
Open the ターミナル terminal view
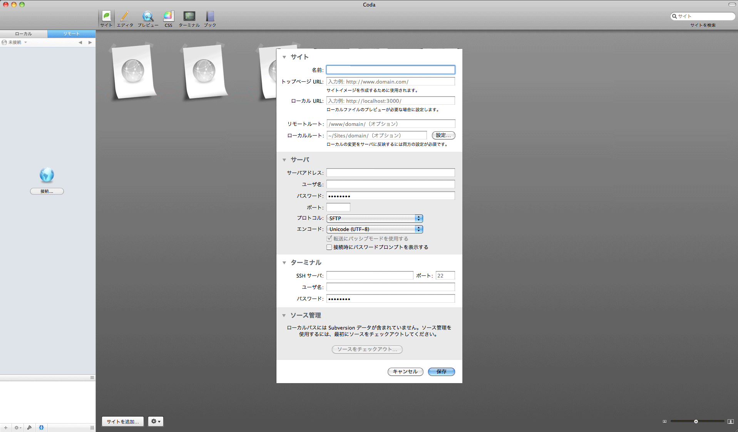[189, 19]
